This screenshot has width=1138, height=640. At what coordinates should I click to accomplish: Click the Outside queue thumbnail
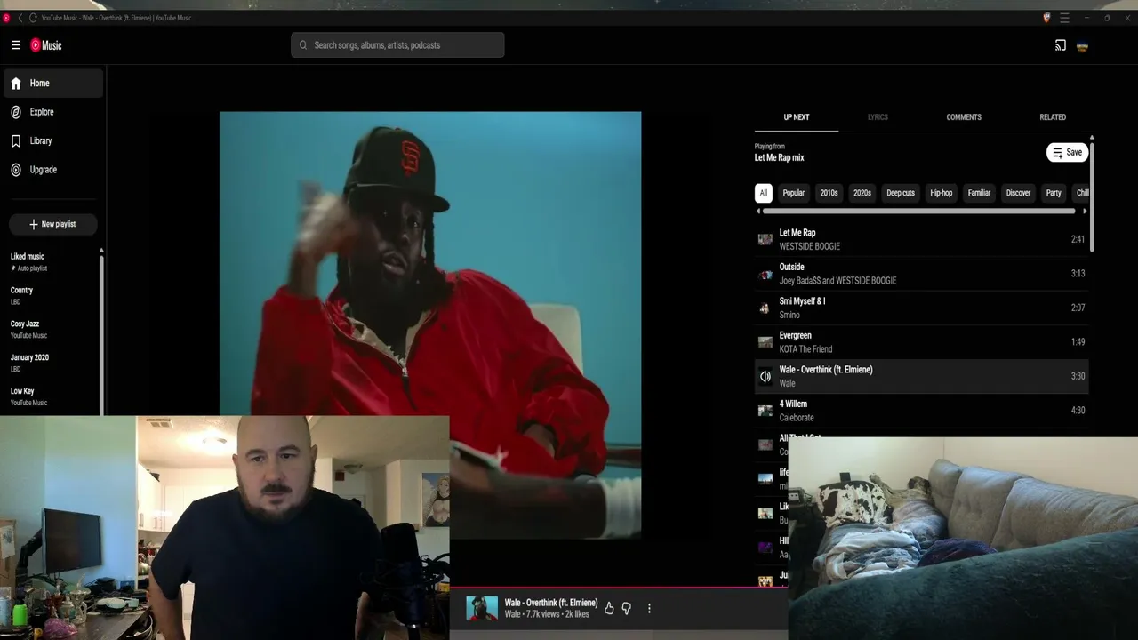765,274
